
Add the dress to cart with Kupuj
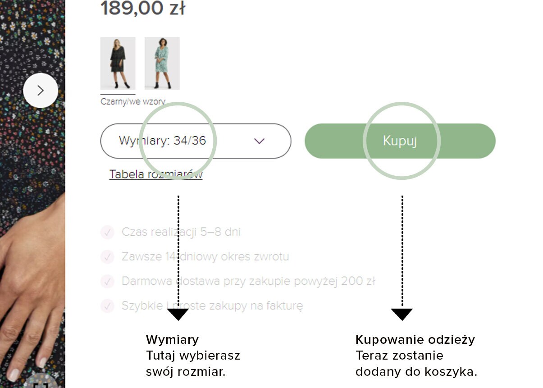[400, 141]
